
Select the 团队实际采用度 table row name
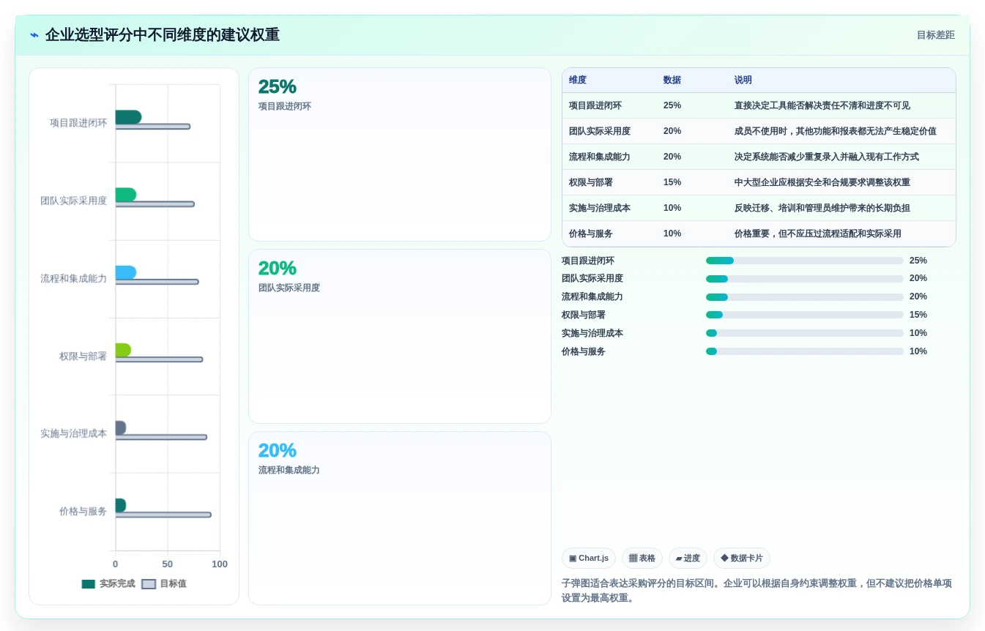[600, 131]
